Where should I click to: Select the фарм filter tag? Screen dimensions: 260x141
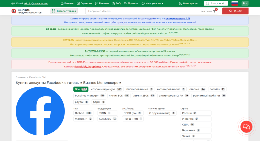click(x=99, y=102)
